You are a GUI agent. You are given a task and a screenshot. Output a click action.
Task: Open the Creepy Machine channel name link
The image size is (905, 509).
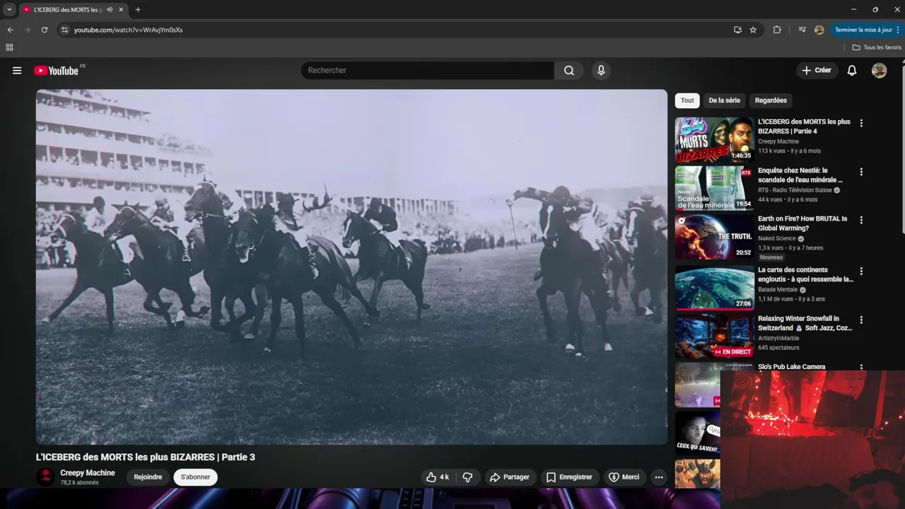click(88, 473)
